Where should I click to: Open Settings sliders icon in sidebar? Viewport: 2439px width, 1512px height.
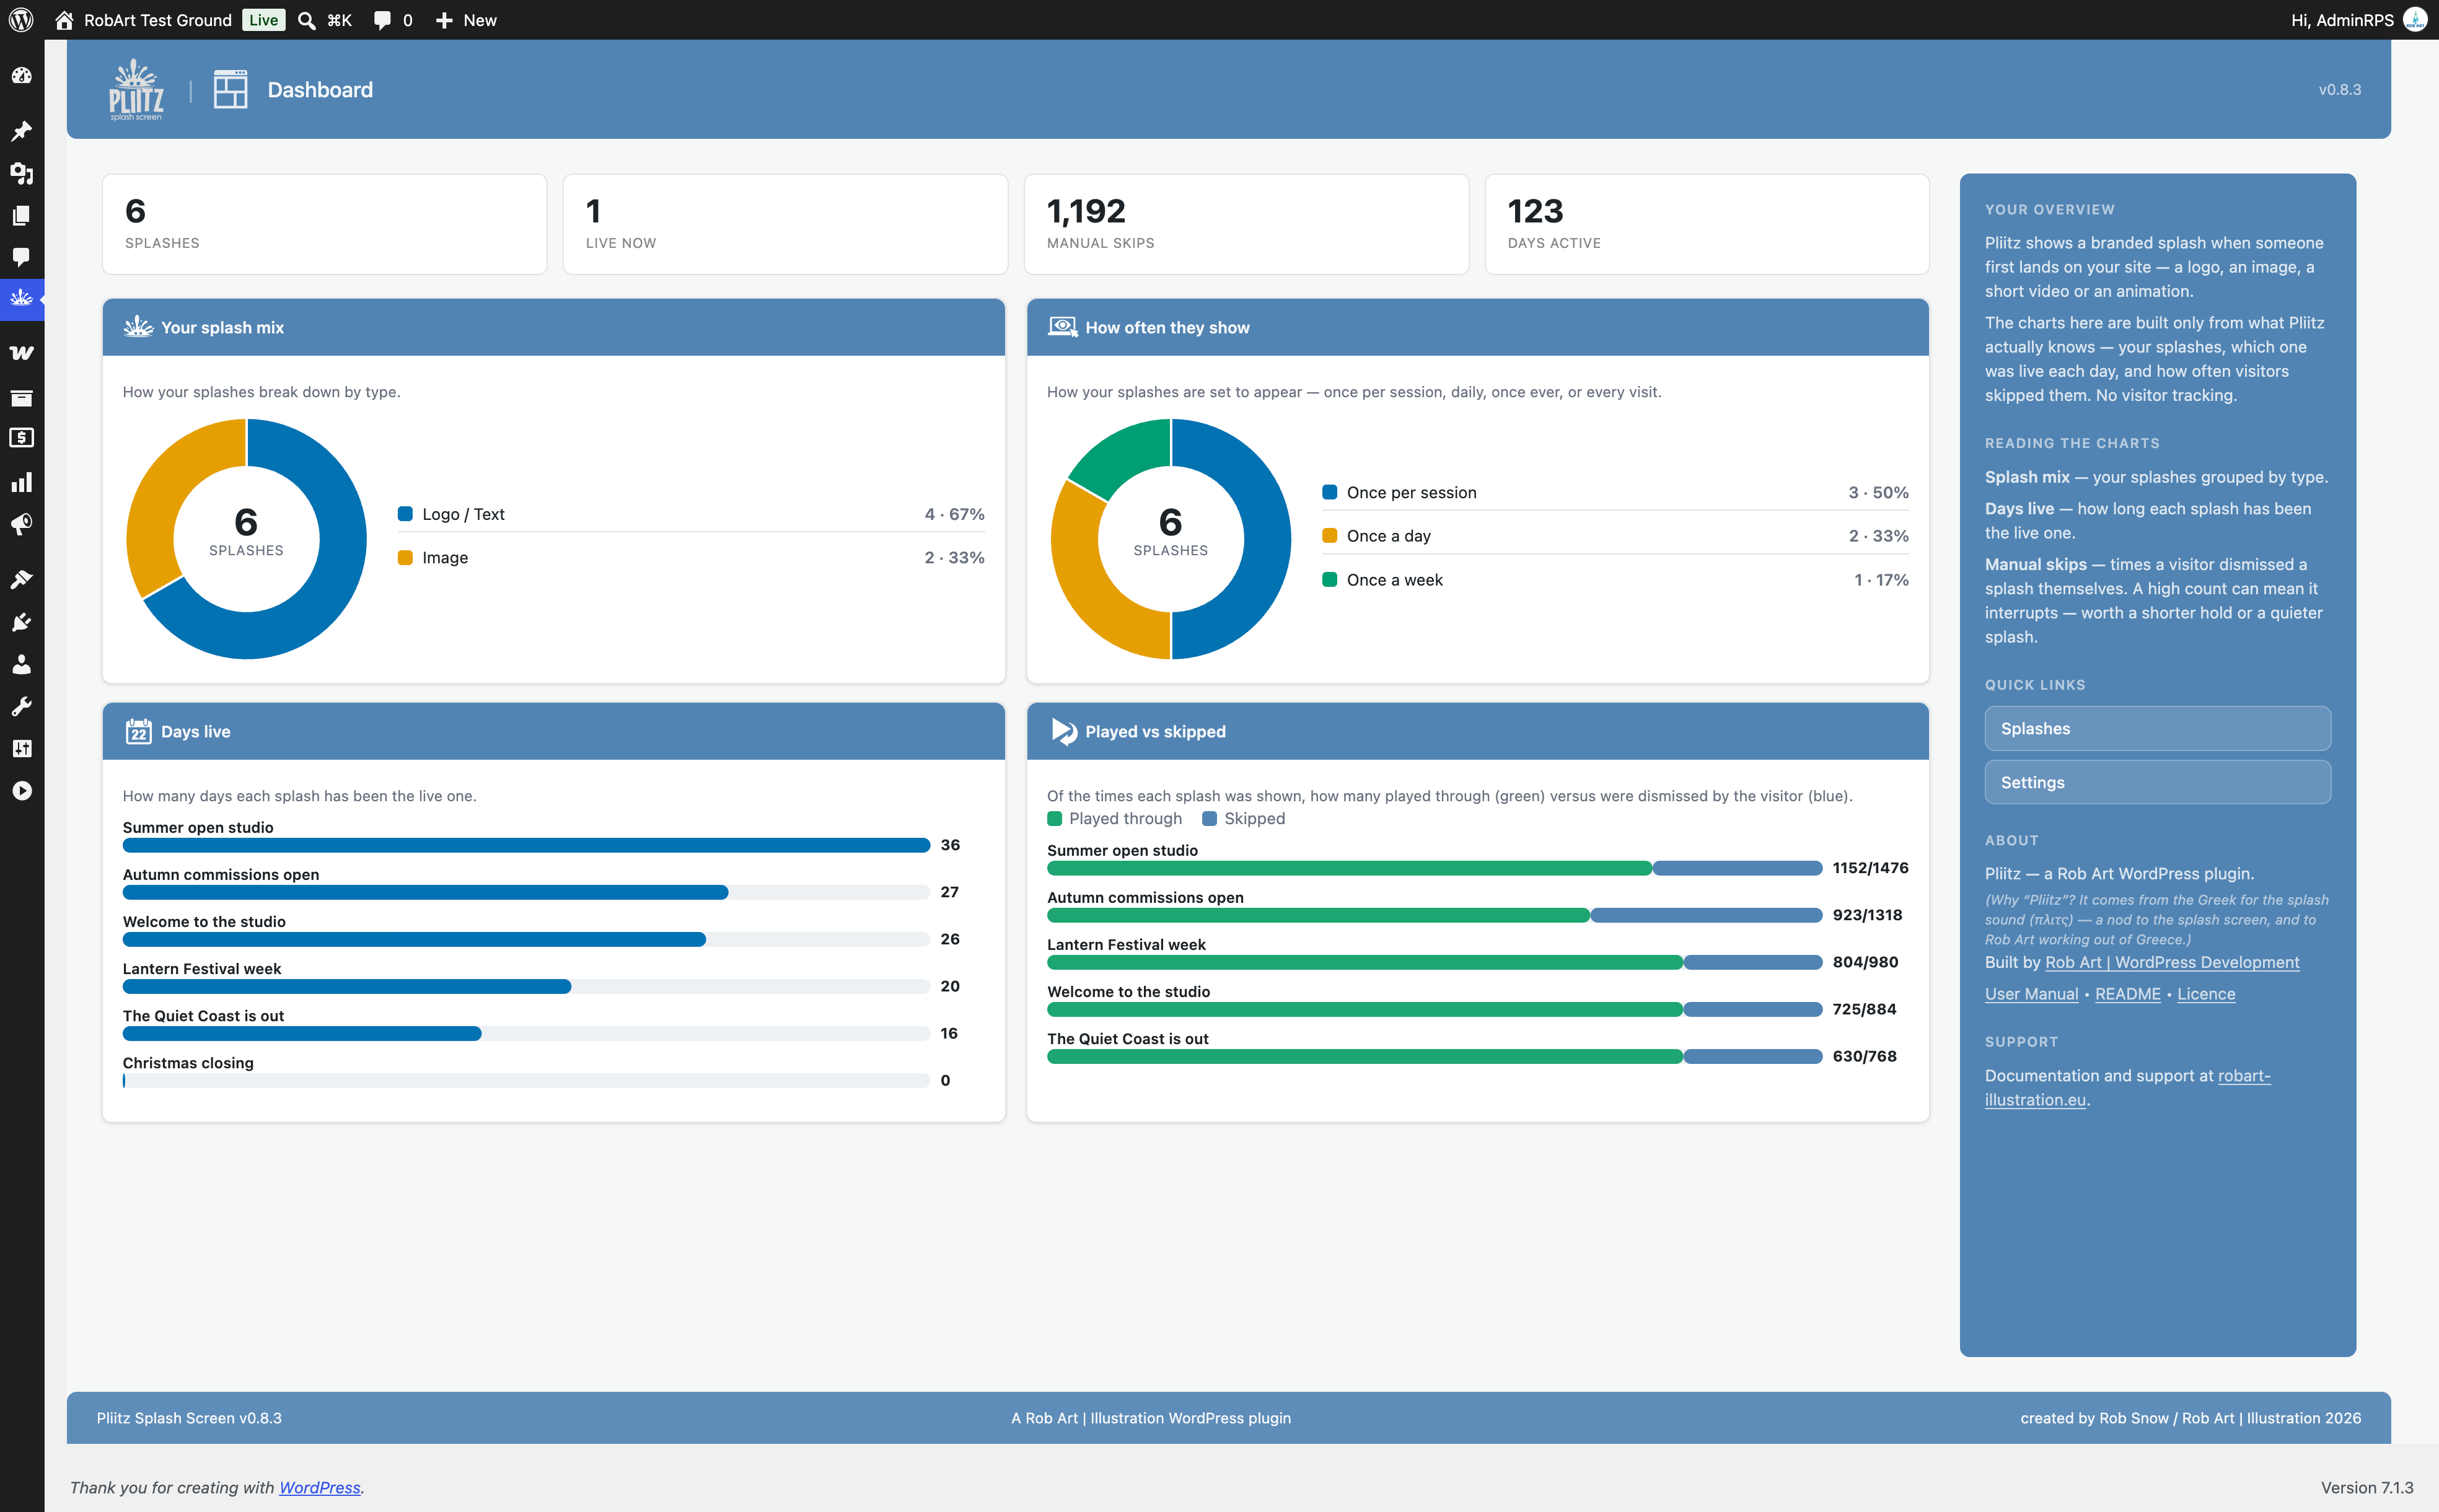pyautogui.click(x=21, y=748)
